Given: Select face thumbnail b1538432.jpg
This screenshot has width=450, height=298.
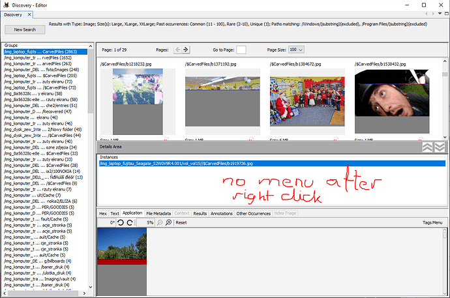Looking at the screenshot, I should [x=392, y=102].
